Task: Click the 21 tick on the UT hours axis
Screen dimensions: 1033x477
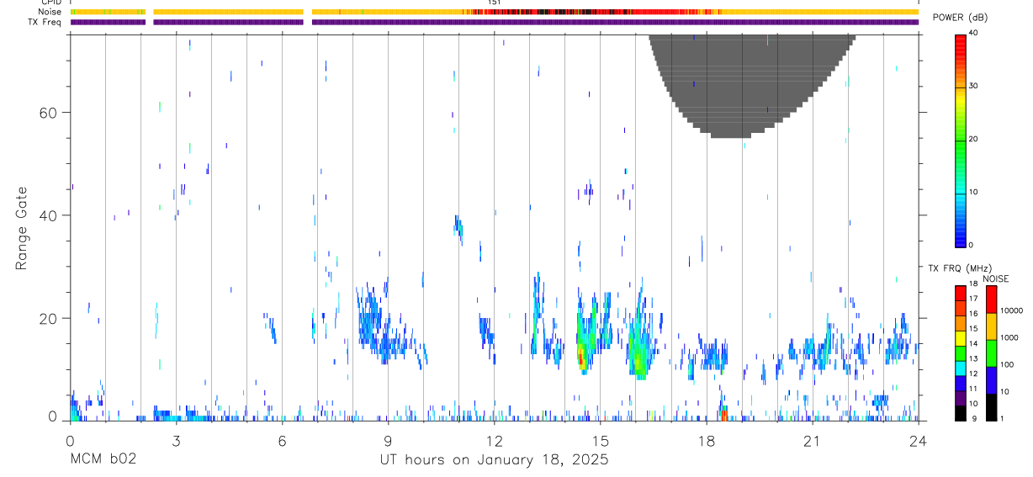Action: click(812, 440)
